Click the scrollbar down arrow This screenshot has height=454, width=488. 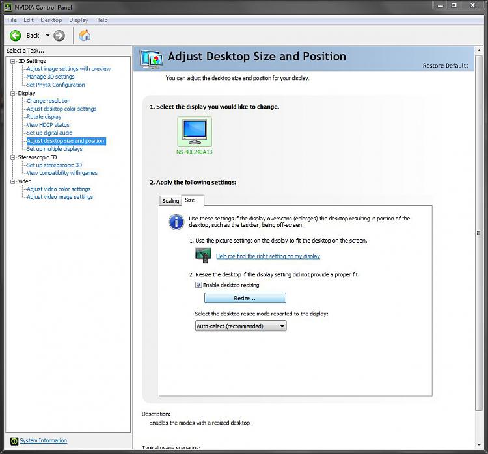479,445
